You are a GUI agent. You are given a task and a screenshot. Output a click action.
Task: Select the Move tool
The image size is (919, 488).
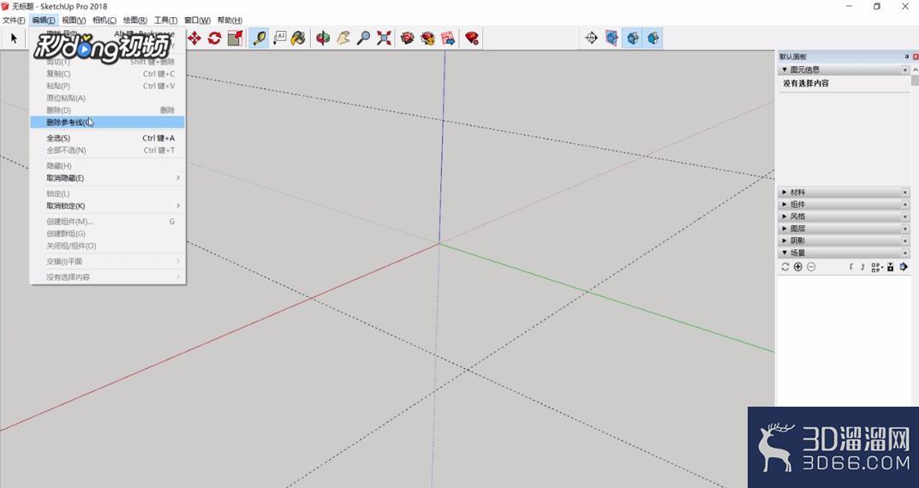point(194,39)
